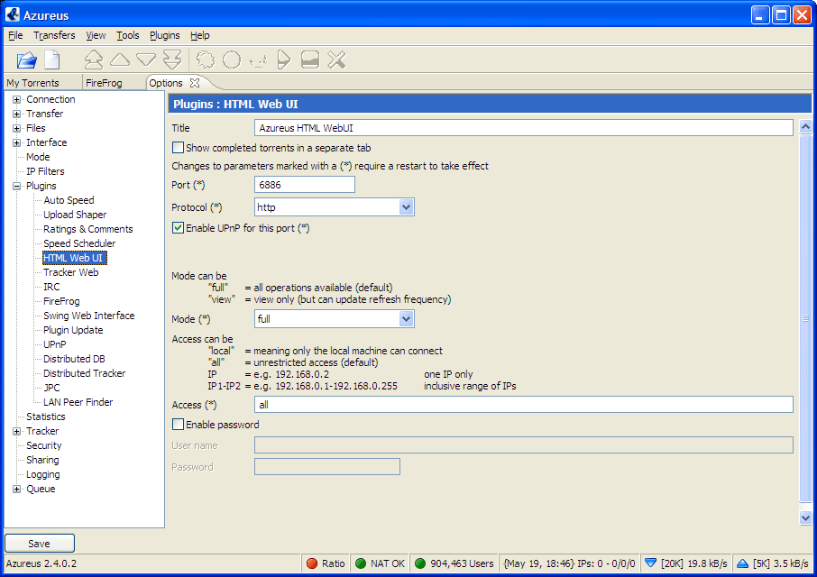Select Speed Scheduler in the tree
Screen dimensions: 817x577
[x=79, y=243]
